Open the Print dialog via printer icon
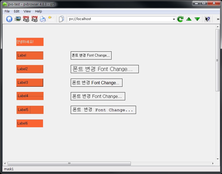 43,19
